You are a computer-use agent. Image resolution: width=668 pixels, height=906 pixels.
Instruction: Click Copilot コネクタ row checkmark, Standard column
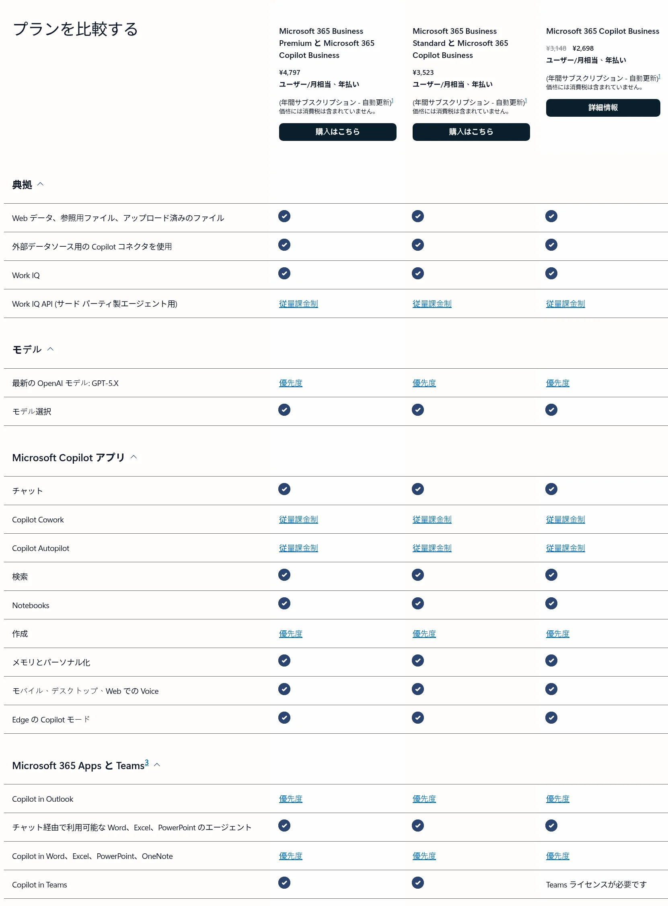pos(418,245)
